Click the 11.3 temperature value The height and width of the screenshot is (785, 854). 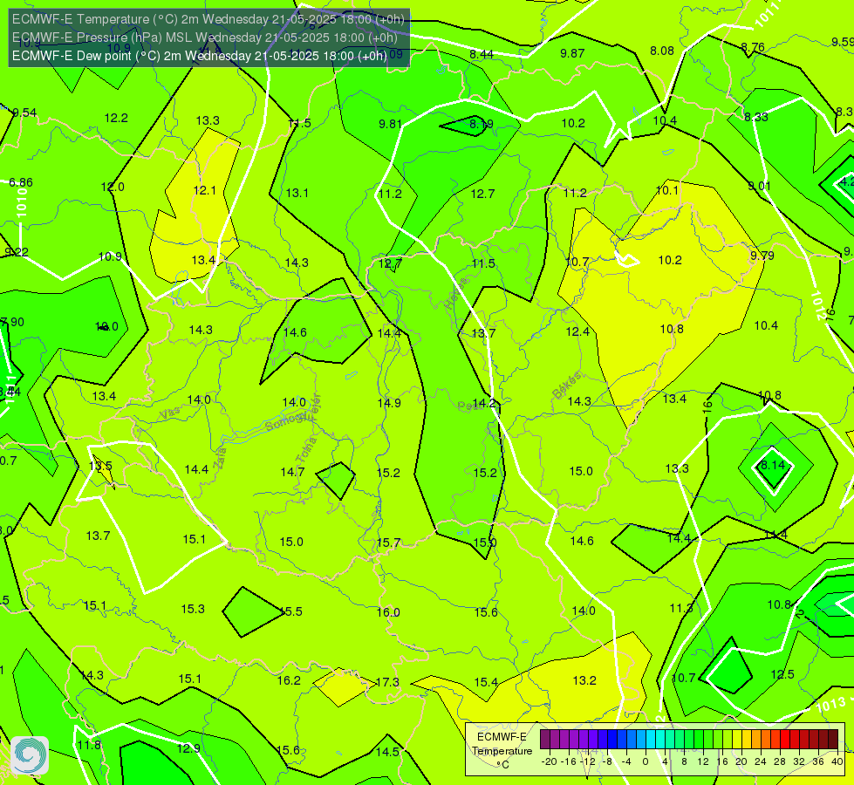click(x=680, y=608)
